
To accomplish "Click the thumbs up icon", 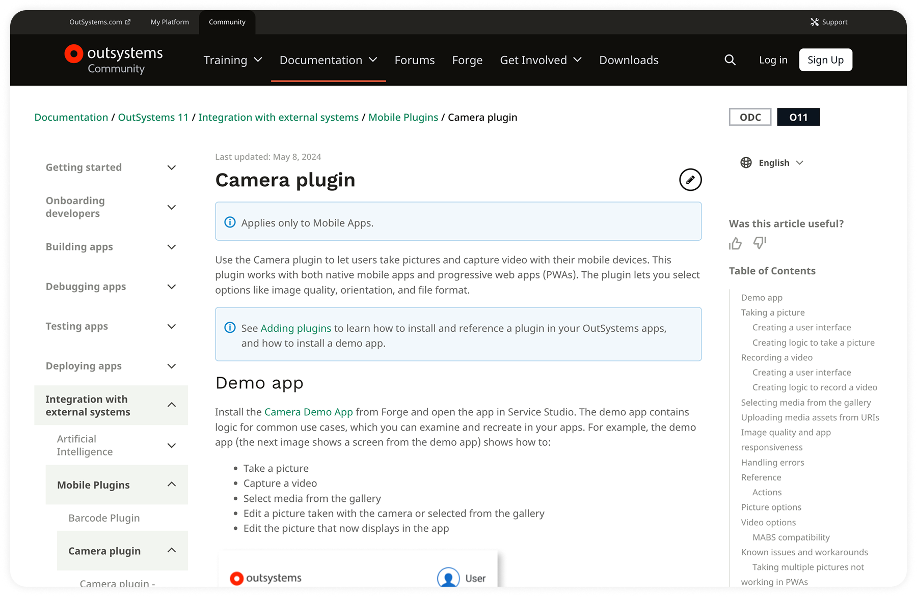I will [735, 244].
